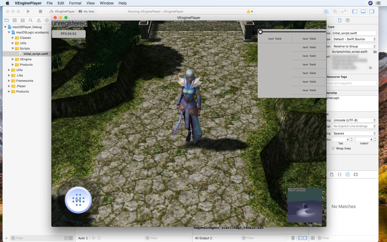Click the left column text field cell

275,39
